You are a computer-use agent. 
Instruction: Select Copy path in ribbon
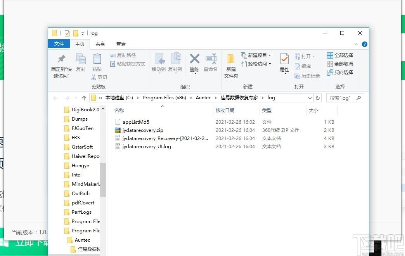click(x=123, y=55)
